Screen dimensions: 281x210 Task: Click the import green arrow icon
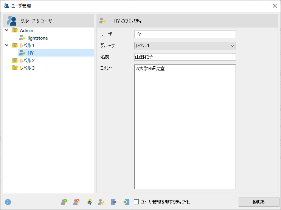click(126, 202)
